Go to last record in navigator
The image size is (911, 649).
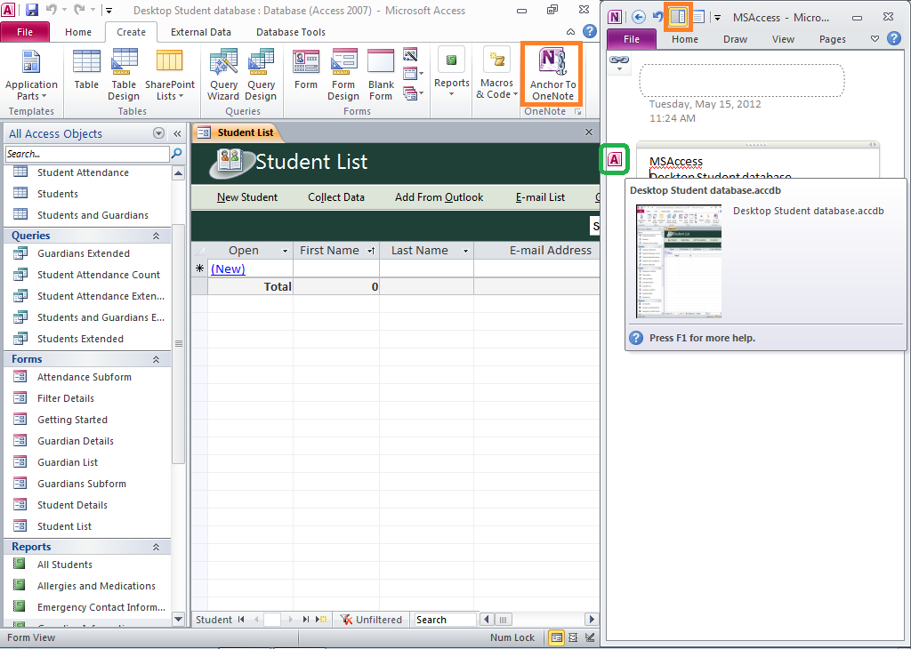(306, 620)
